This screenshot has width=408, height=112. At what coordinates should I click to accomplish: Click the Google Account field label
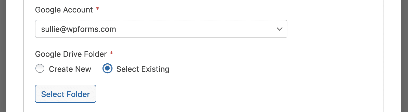pos(64,10)
